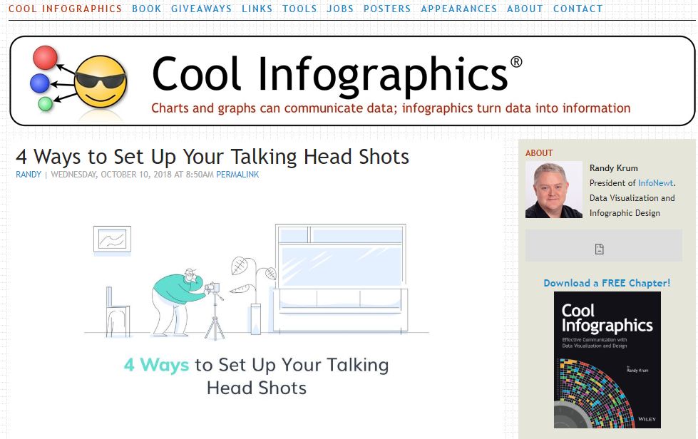Follow the InfoNewt link

coord(656,183)
